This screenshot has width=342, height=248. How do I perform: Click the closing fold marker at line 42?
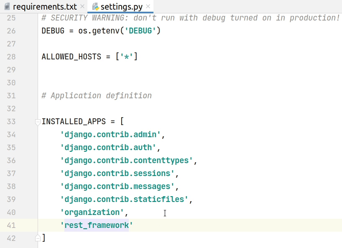[x=38, y=238]
